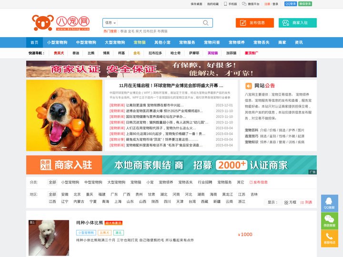Open the 宠物服务 nav menu

[x=187, y=42]
